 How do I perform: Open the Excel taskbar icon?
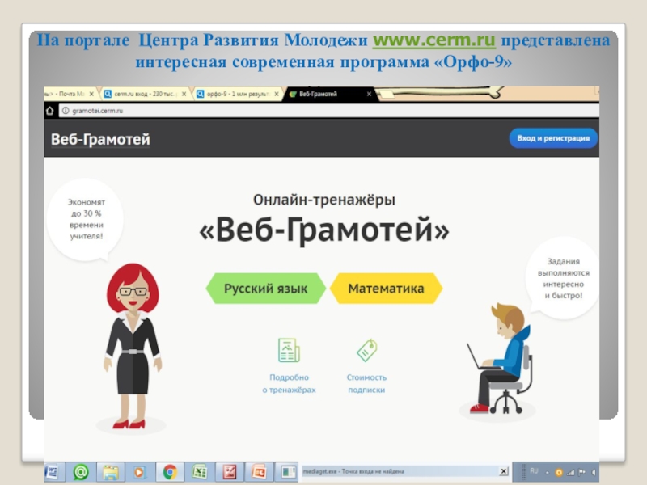coord(200,472)
